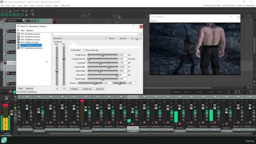Image resolution: width=256 pixels, height=144 pixels.
Task: Click the Add button under the FX list
Action: click(x=20, y=88)
